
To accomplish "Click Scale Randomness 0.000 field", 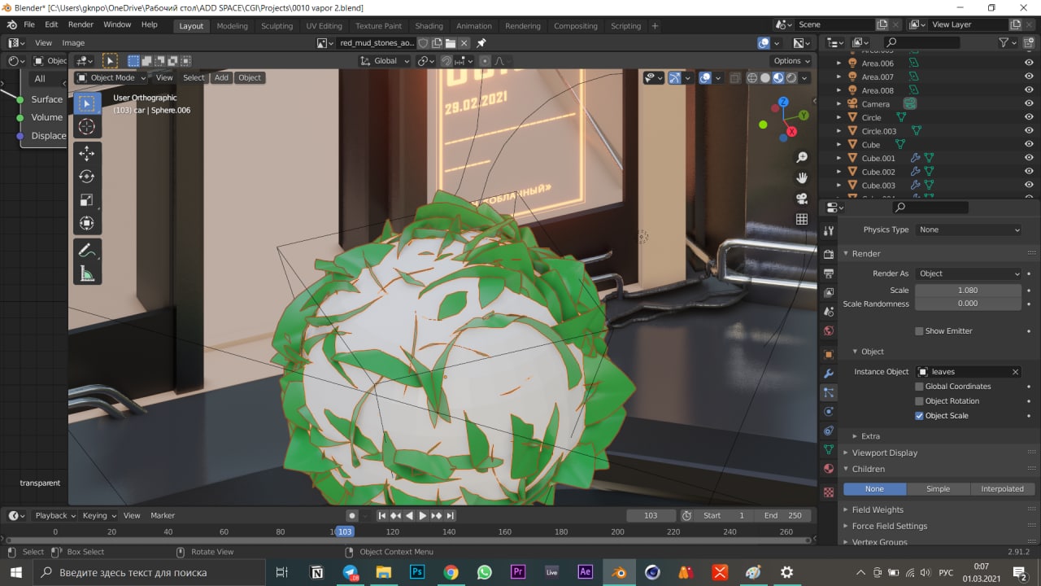I will [968, 304].
